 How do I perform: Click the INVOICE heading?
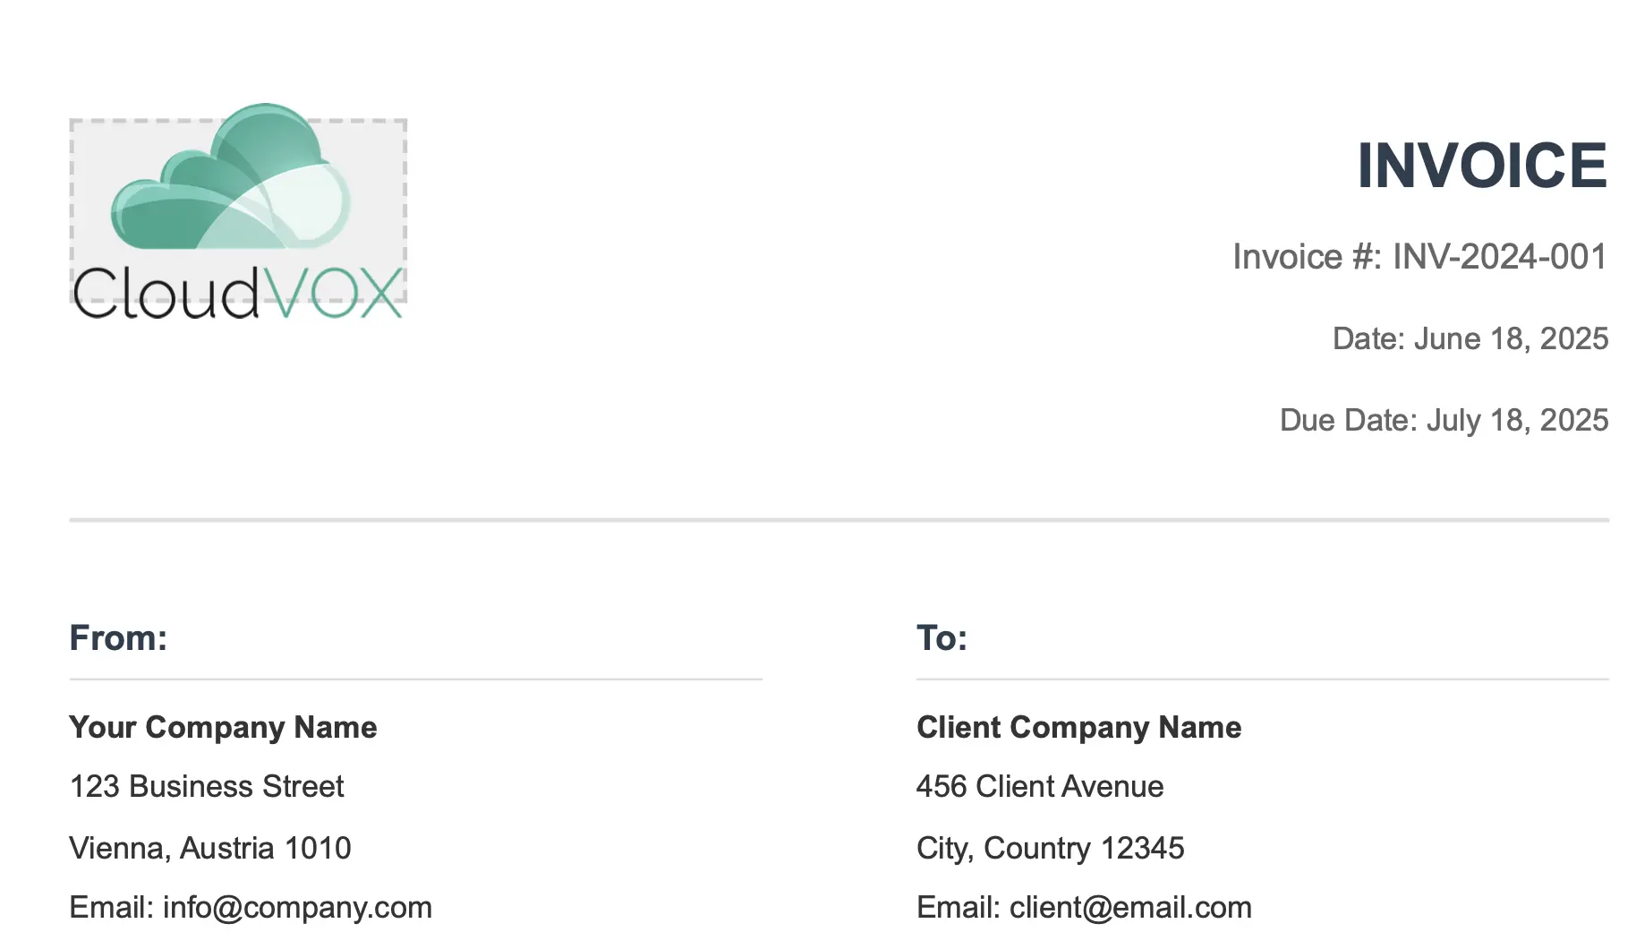coord(1482,166)
